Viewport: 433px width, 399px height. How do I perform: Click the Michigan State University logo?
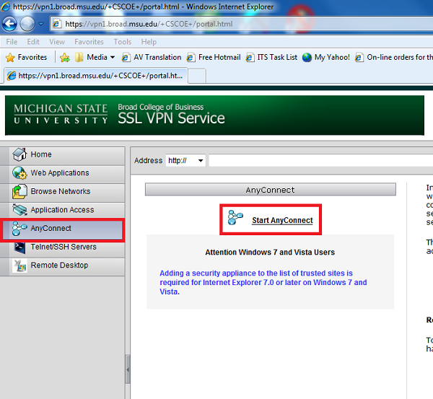pos(61,114)
